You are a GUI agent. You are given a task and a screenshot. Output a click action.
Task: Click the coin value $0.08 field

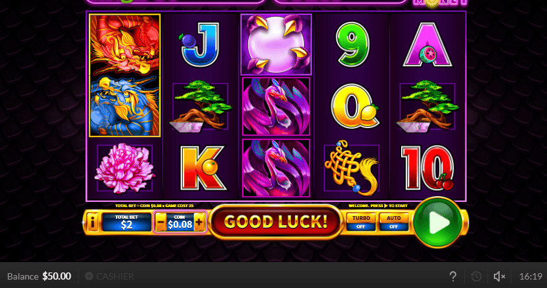[180, 222]
